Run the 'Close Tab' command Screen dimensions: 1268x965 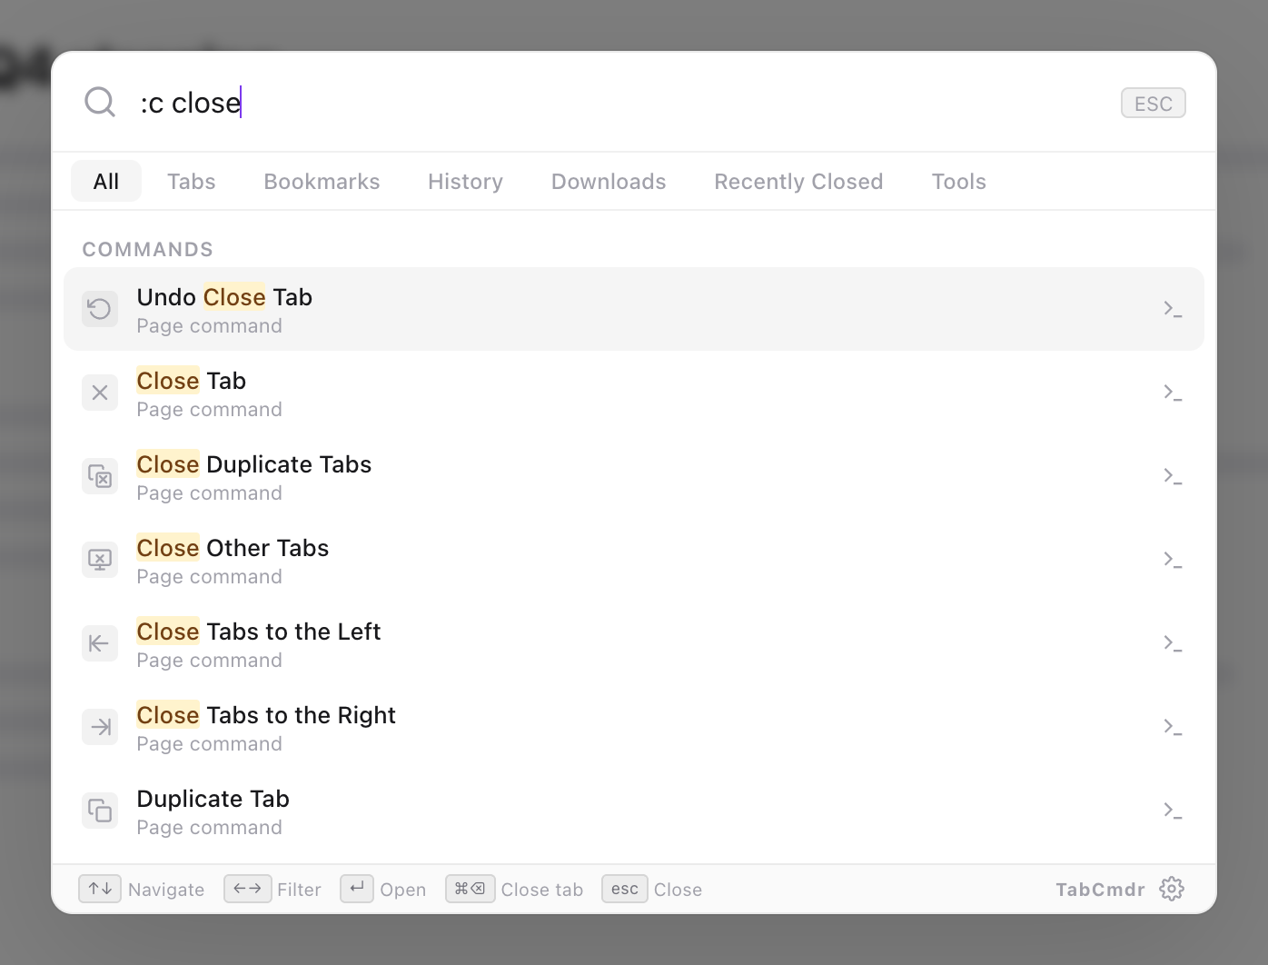(634, 393)
